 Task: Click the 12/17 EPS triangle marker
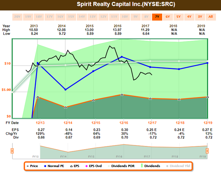coord(150,99)
